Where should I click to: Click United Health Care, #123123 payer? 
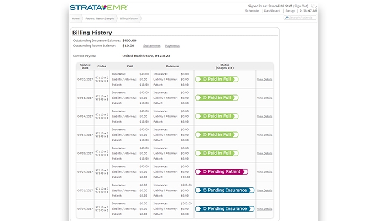[146, 56]
